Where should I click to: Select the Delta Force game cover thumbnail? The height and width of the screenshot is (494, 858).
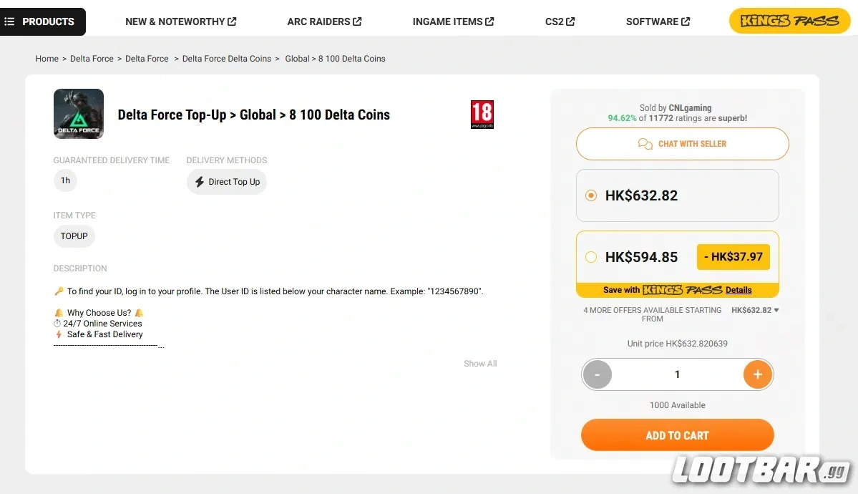(78, 113)
